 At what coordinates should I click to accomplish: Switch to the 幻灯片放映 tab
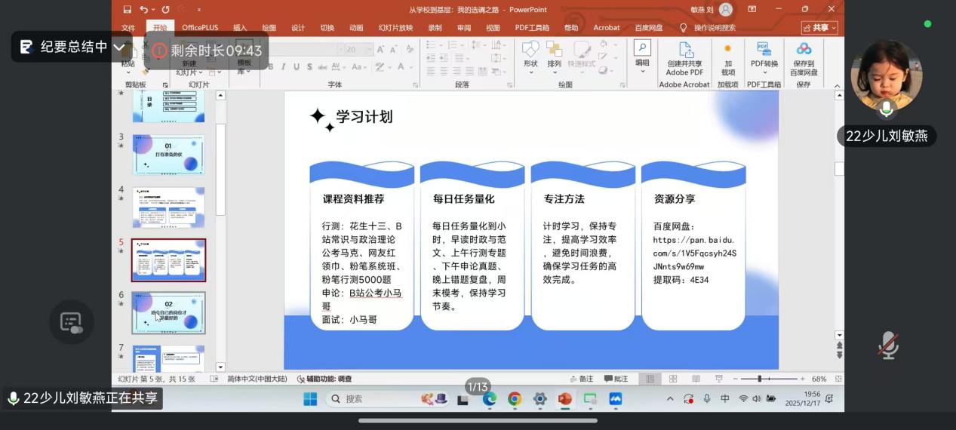click(395, 28)
